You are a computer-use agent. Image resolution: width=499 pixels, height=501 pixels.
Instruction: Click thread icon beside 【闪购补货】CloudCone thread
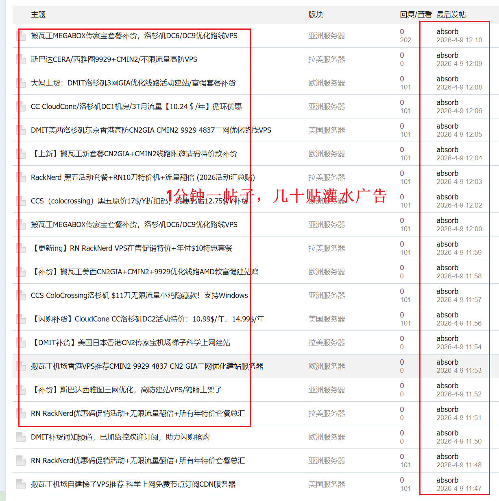click(x=21, y=319)
